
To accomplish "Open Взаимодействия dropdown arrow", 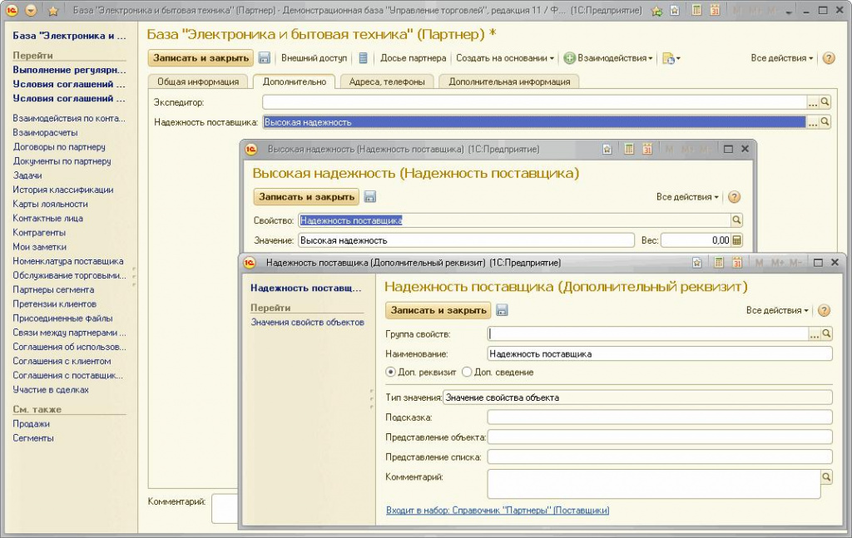I will point(650,58).
